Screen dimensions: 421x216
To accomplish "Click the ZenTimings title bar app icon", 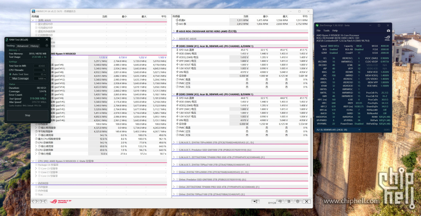I will pos(317,25).
